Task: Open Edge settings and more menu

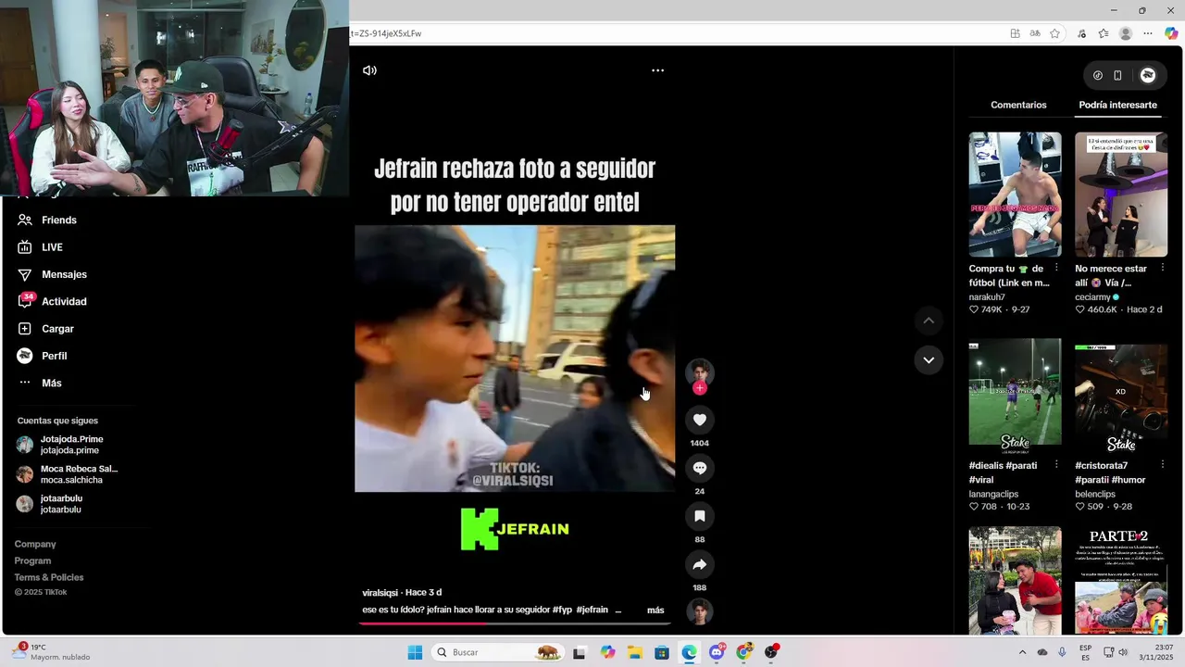Action: click(x=1148, y=33)
